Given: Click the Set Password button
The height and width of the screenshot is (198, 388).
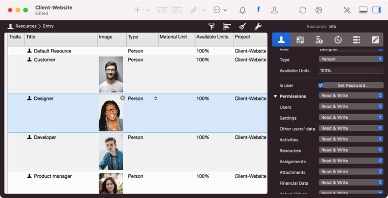Looking at the screenshot, I should point(353,85).
